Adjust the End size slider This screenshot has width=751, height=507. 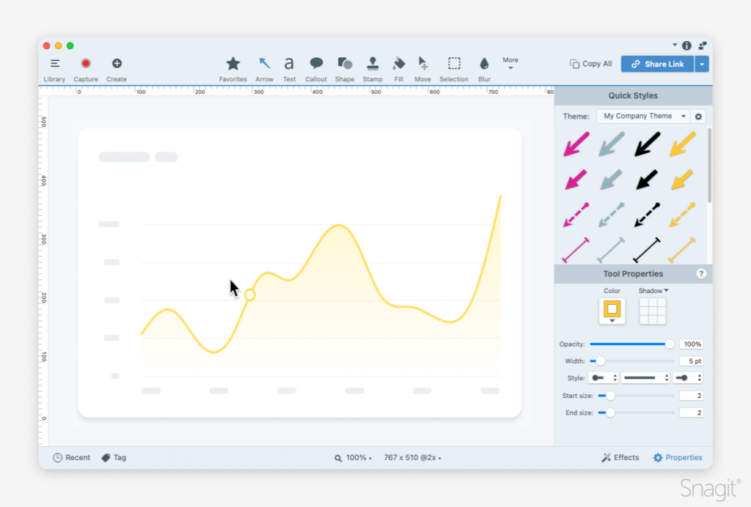click(x=636, y=412)
